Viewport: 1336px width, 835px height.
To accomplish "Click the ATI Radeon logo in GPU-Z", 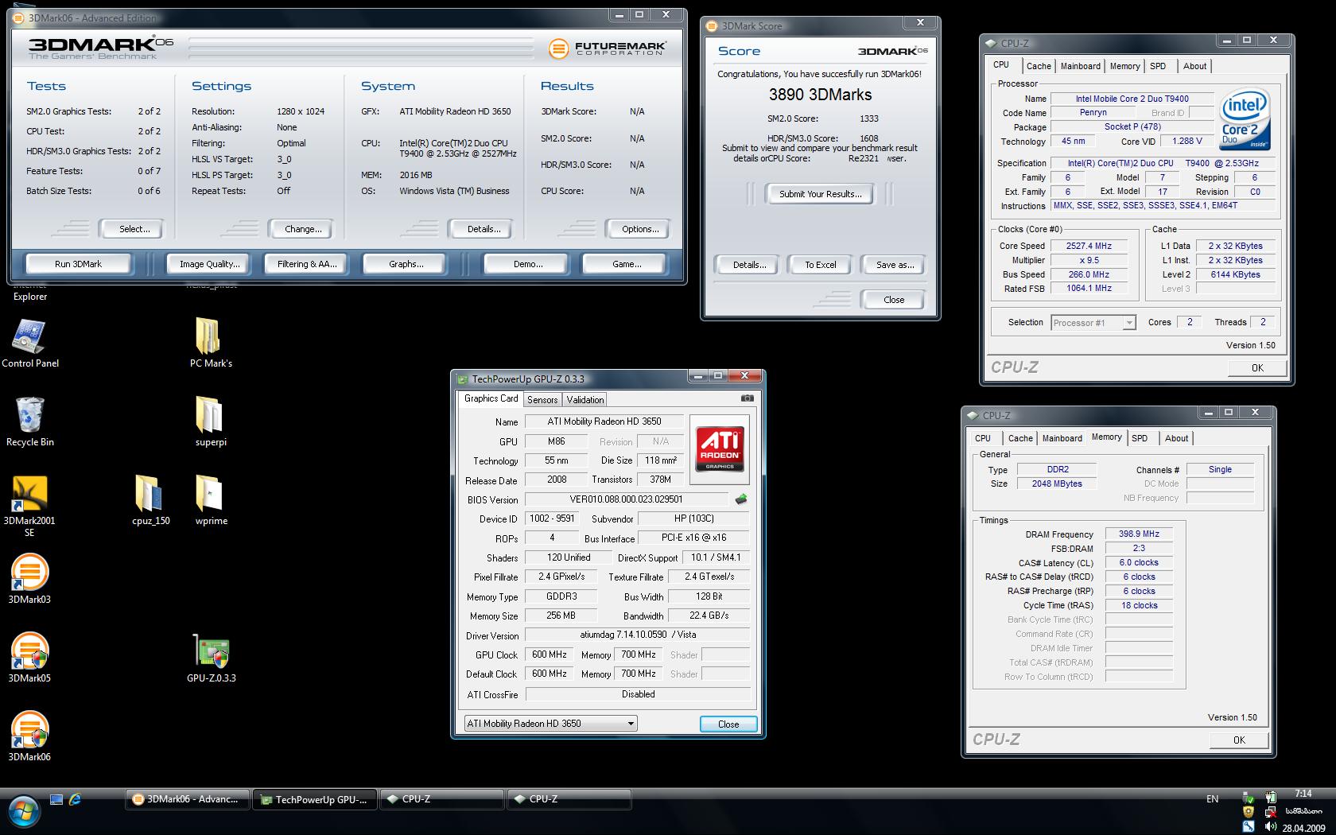I will (720, 449).
